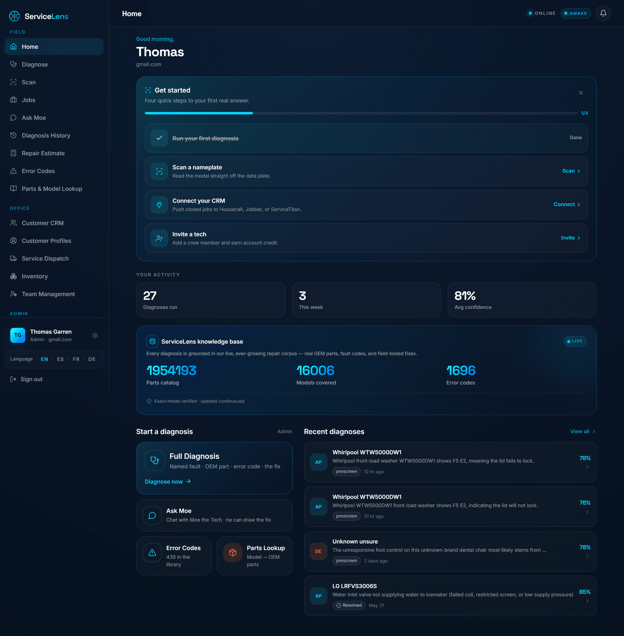This screenshot has height=636, width=624.
Task: Open second Whirlpool diagnosis chevron, 21 hr ago
Action: [x=587, y=512]
